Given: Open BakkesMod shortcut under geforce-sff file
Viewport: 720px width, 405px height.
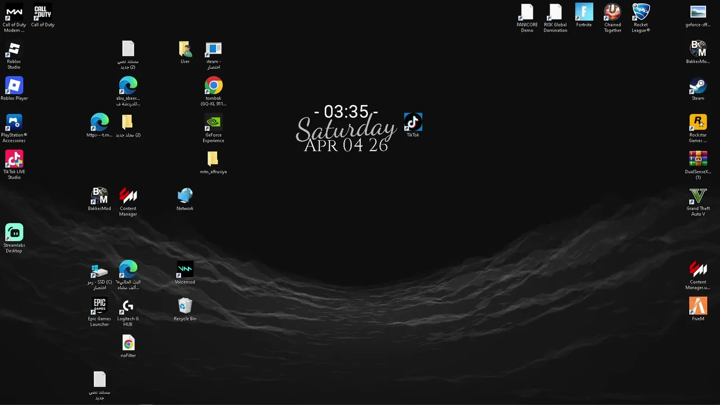Looking at the screenshot, I should click(698, 52).
